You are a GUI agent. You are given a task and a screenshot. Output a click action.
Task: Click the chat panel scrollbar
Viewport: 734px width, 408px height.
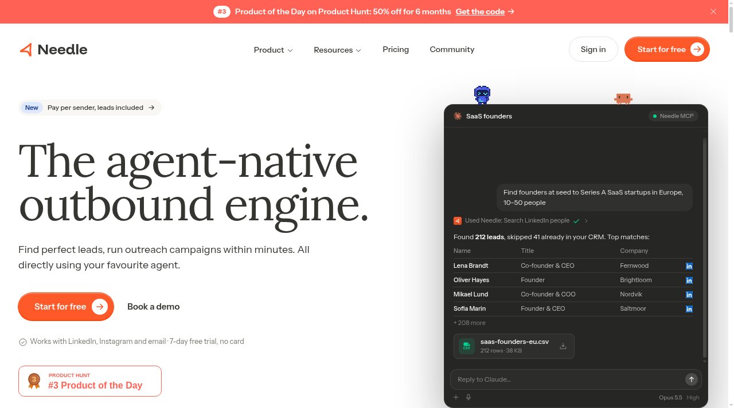[705, 248]
